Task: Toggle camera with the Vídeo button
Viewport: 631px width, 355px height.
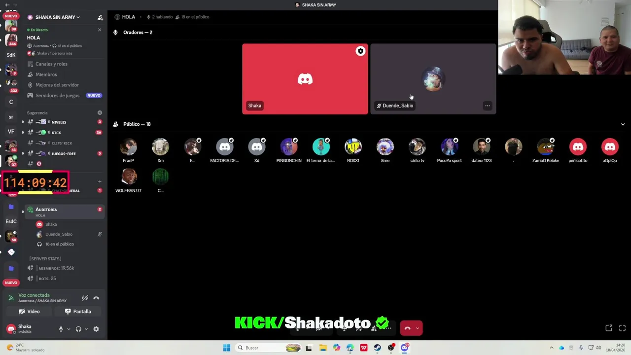Action: (x=29, y=312)
